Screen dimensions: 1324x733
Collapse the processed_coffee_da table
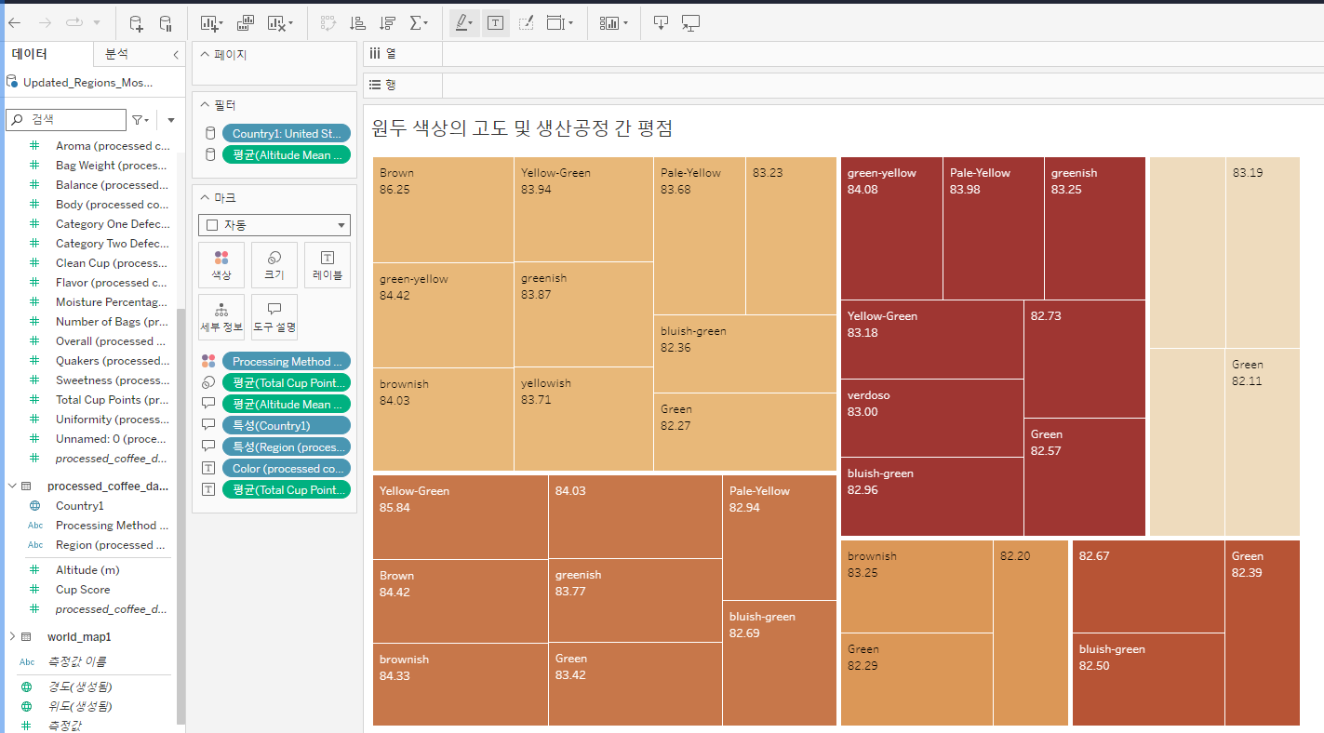click(11, 486)
